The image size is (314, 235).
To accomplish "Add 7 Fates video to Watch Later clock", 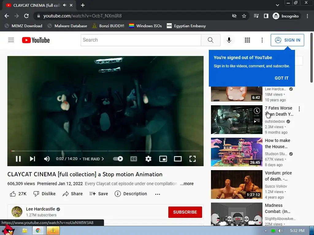I will (257, 111).
